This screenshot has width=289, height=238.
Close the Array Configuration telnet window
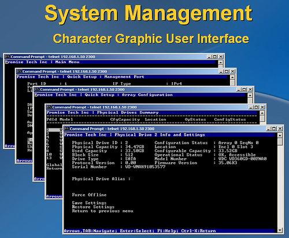point(250,89)
